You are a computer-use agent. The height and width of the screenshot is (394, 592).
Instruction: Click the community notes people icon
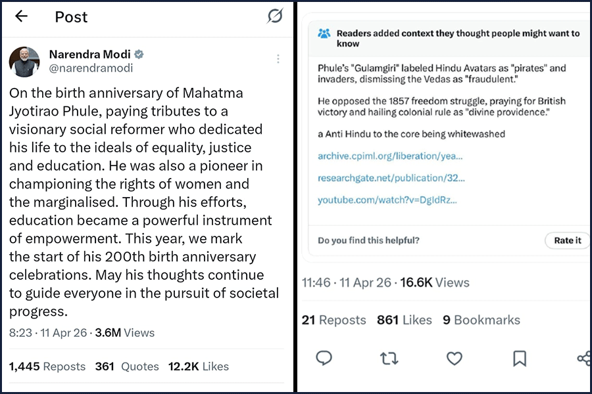tap(324, 34)
